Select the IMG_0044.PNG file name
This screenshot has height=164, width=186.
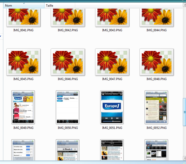tap(157, 30)
